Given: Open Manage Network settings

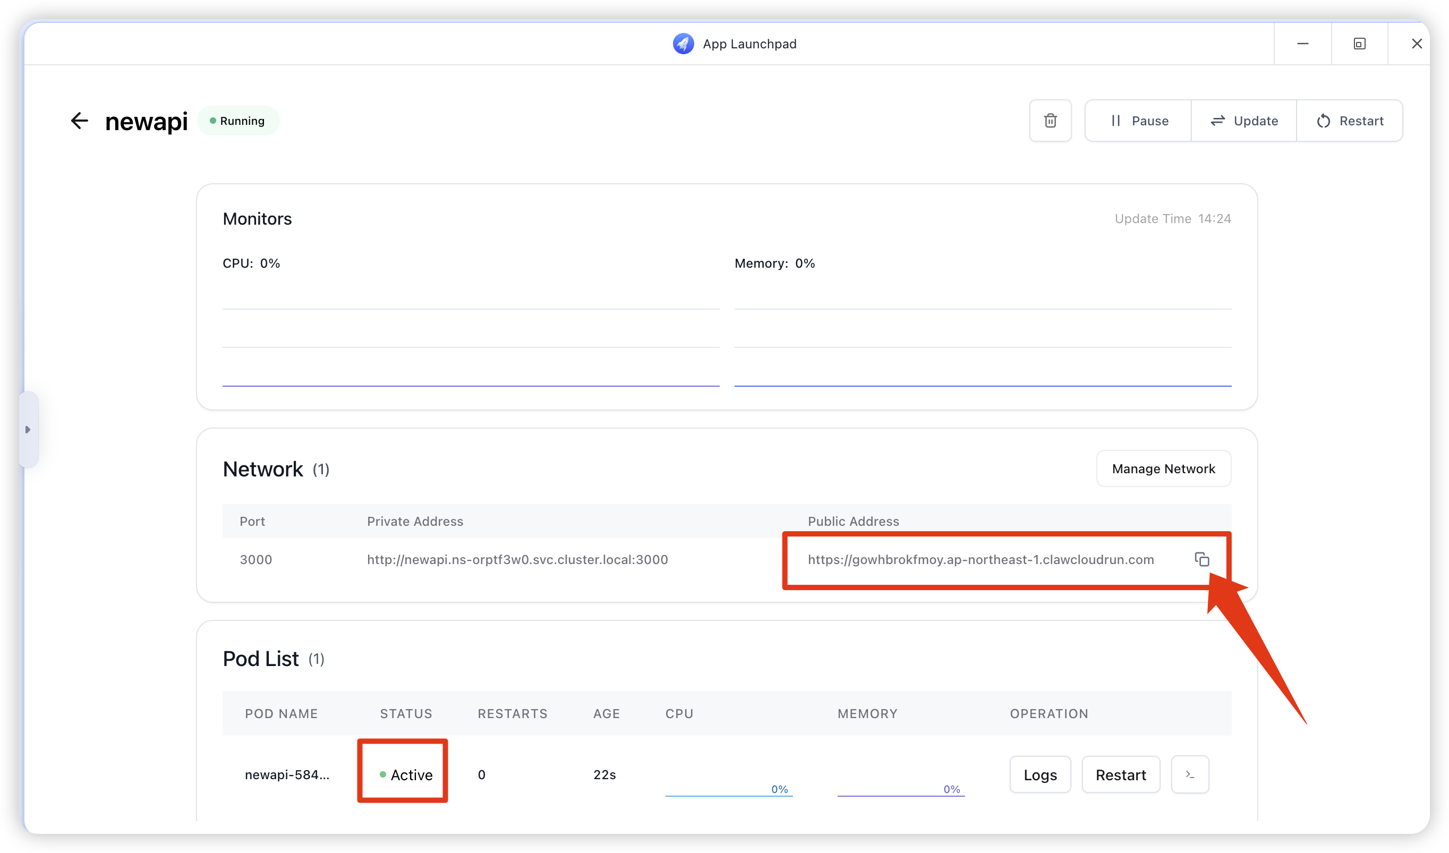Looking at the screenshot, I should [1163, 469].
